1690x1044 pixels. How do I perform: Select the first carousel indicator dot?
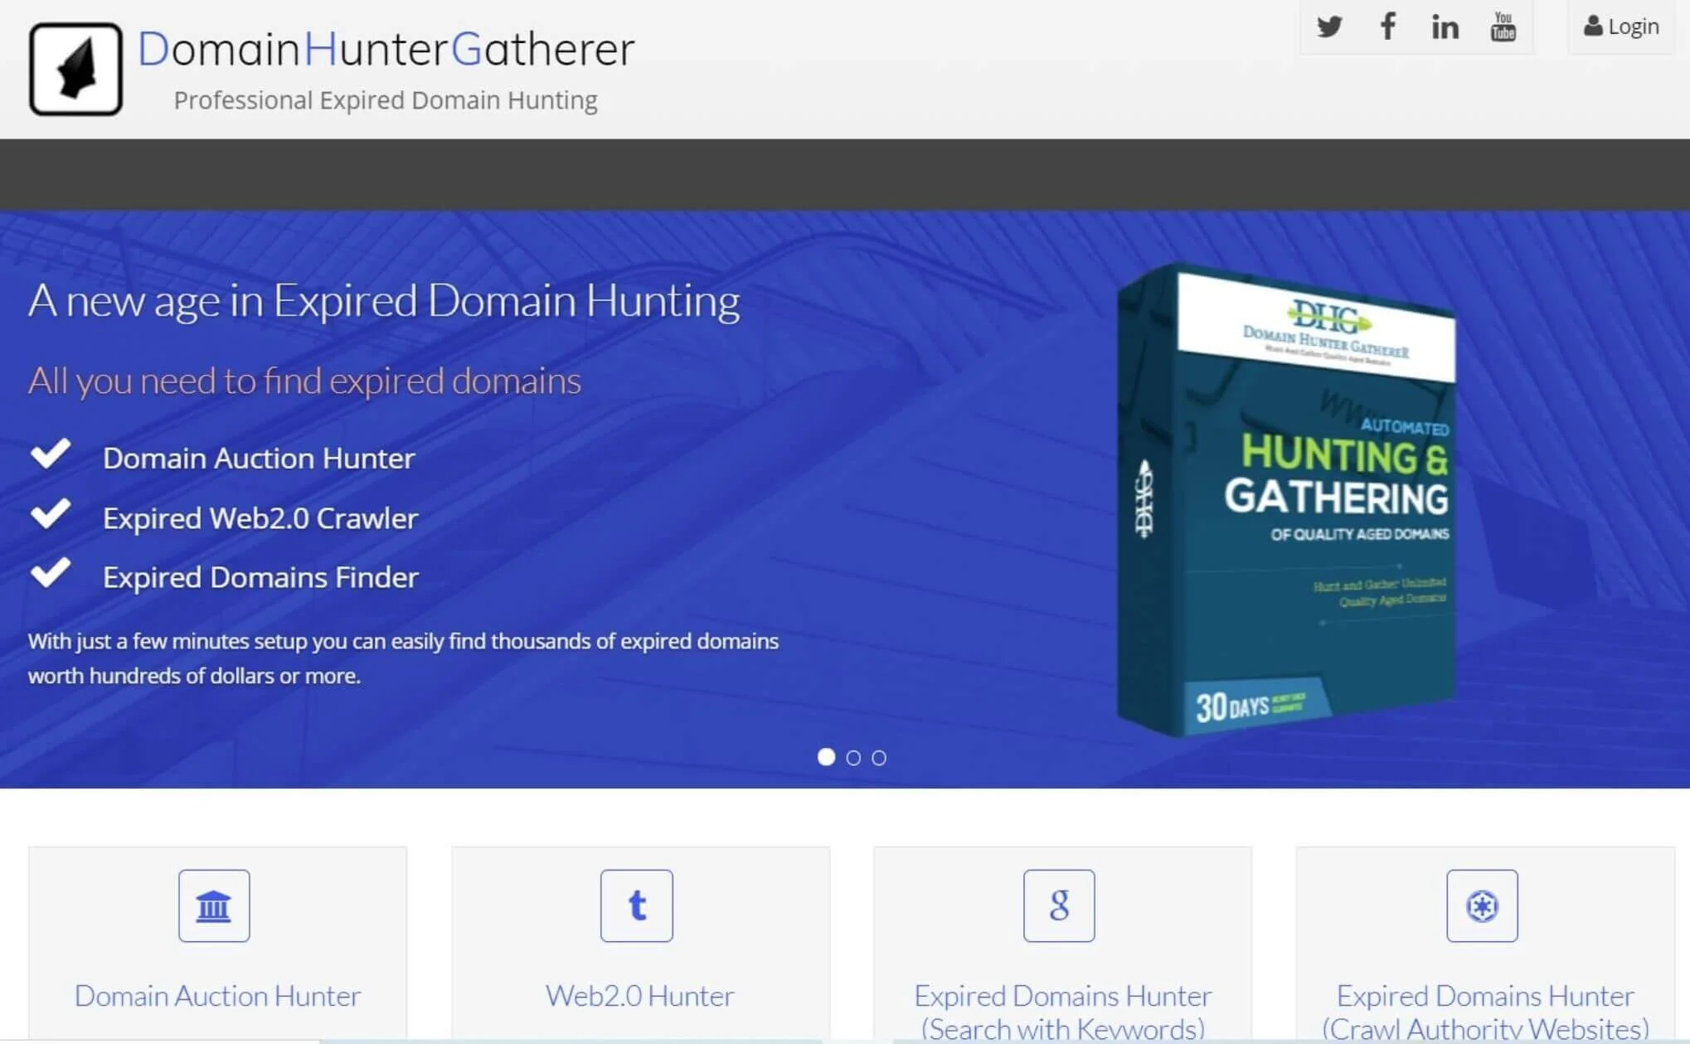[826, 757]
